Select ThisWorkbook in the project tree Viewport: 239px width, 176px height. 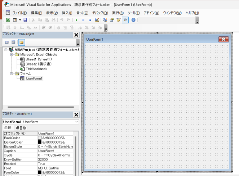[36, 69]
